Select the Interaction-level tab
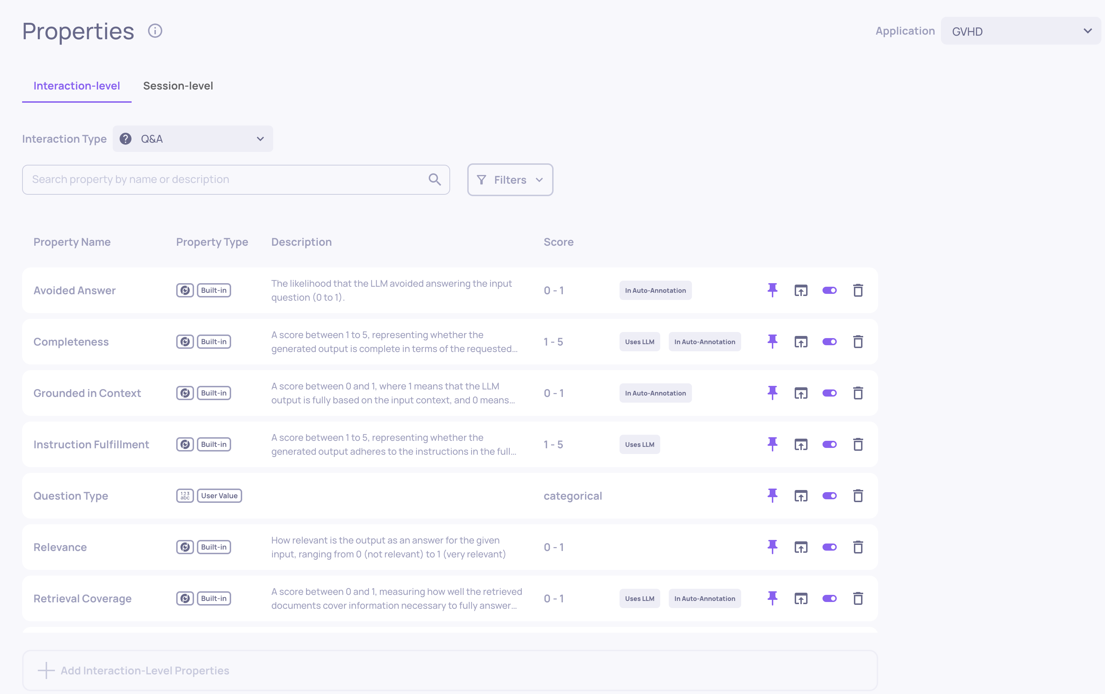1105x694 pixels. [x=77, y=86]
